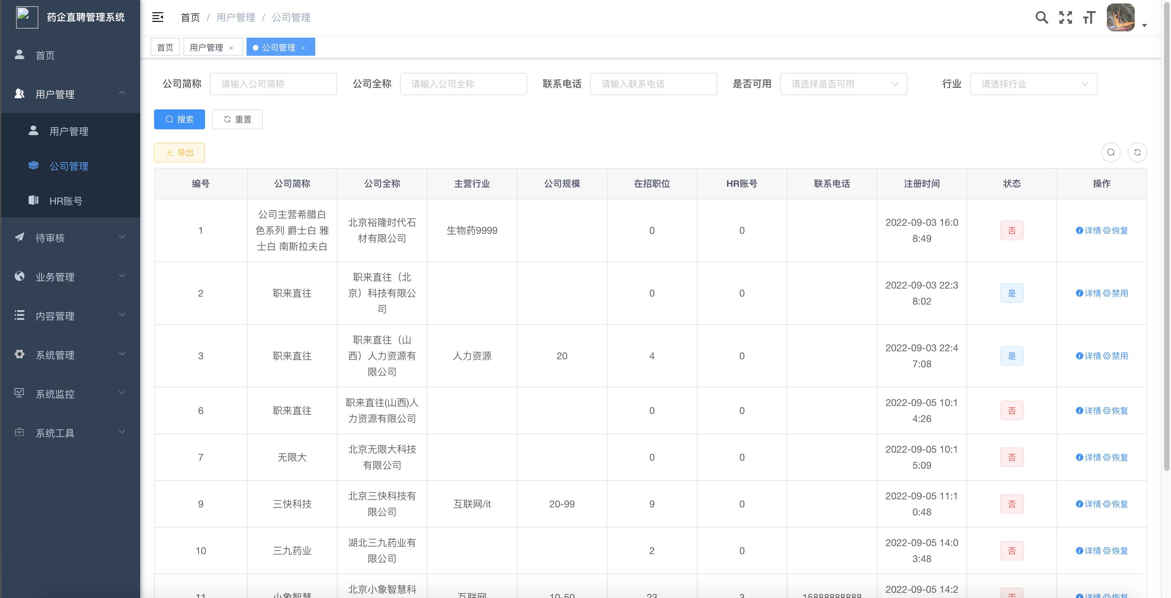Click 是 status tag of row 2
The width and height of the screenshot is (1171, 598).
[1011, 293]
